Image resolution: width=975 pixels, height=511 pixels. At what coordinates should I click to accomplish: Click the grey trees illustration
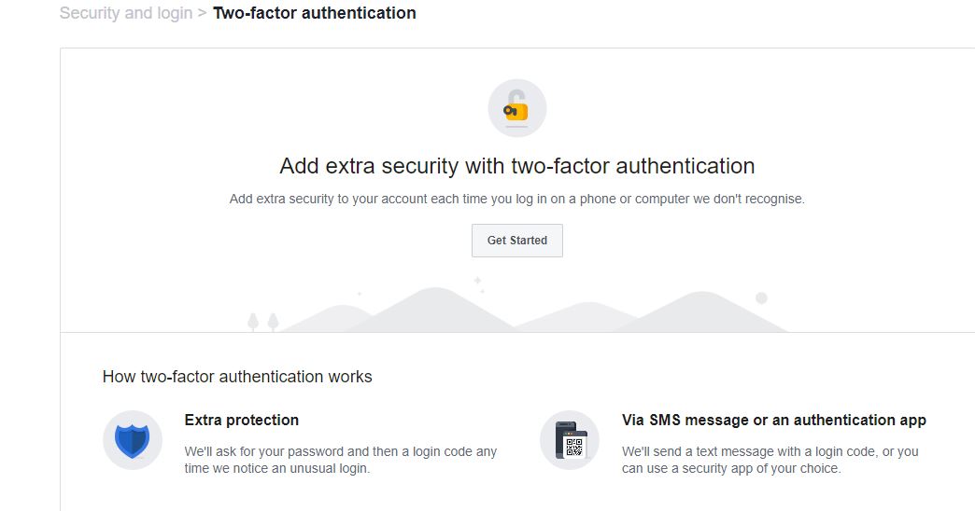click(x=262, y=322)
